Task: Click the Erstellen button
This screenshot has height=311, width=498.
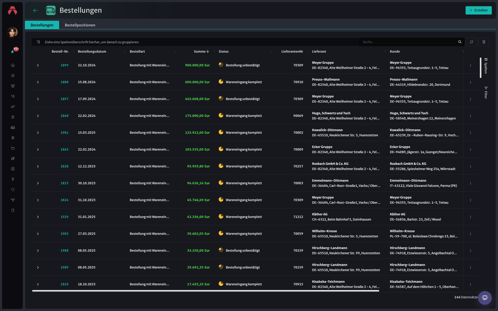Action: click(479, 10)
